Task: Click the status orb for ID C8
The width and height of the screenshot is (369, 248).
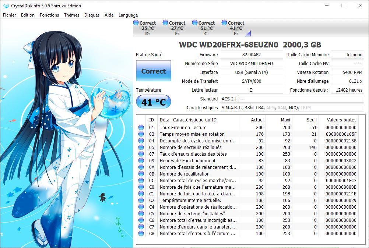Action: pos(141,233)
